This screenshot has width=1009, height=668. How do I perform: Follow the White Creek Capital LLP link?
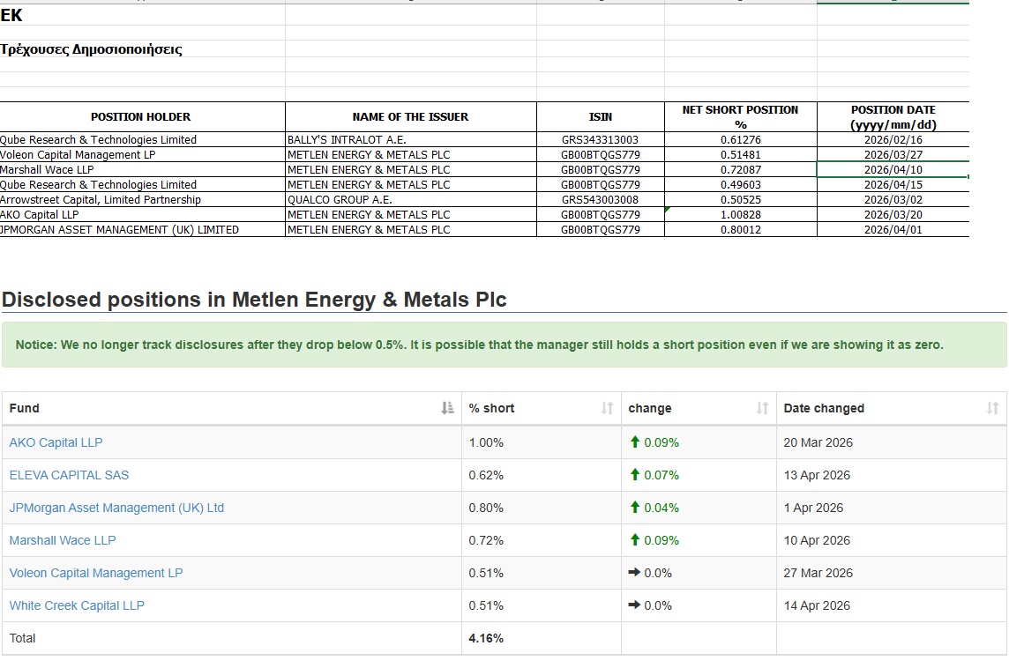tap(77, 605)
